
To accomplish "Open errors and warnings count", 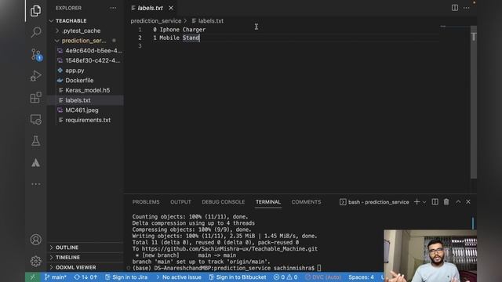I will [286, 277].
